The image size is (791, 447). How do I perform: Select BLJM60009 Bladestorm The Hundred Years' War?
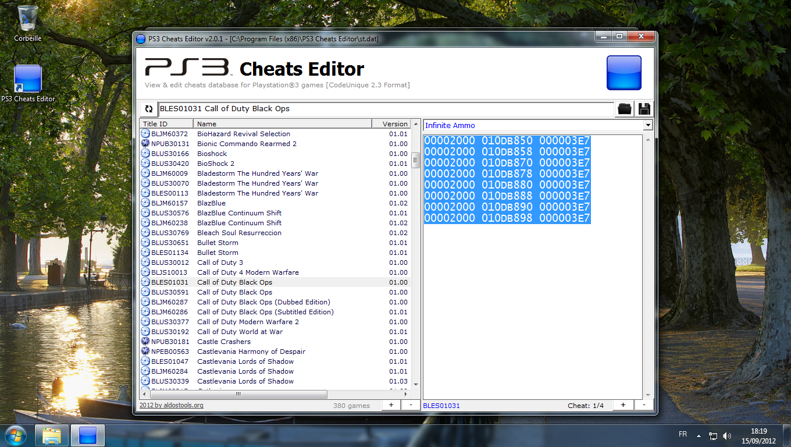[275, 173]
